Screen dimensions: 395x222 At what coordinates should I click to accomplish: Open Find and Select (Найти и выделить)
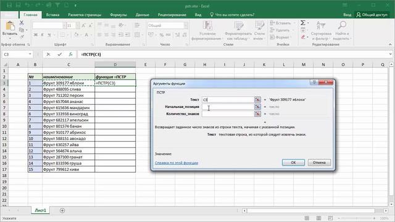click(x=342, y=31)
